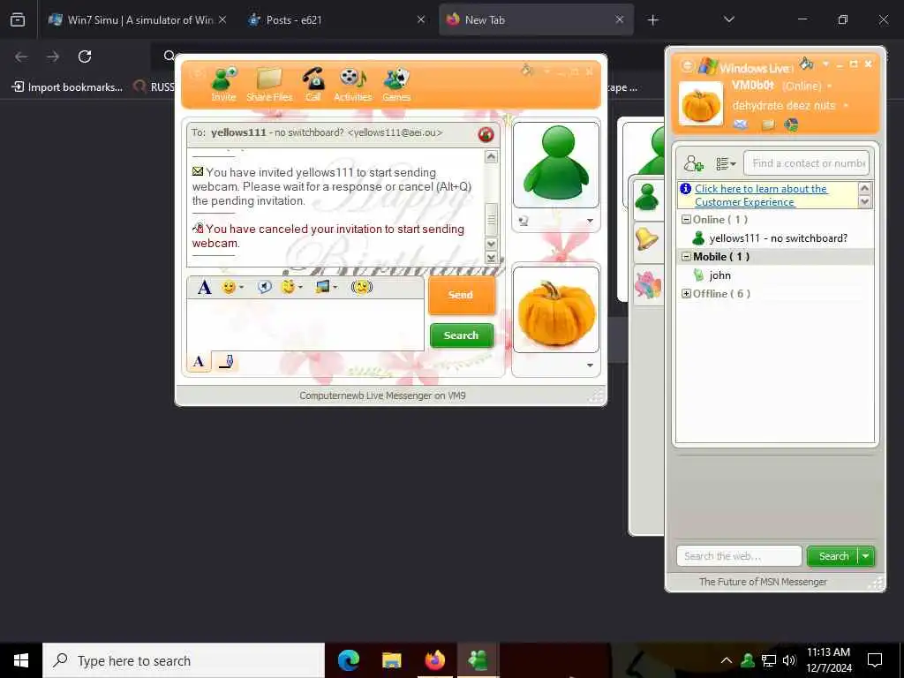The height and width of the screenshot is (678, 904).
Task: Collapse the Mobile ( 1 ) group
Action: (686, 257)
